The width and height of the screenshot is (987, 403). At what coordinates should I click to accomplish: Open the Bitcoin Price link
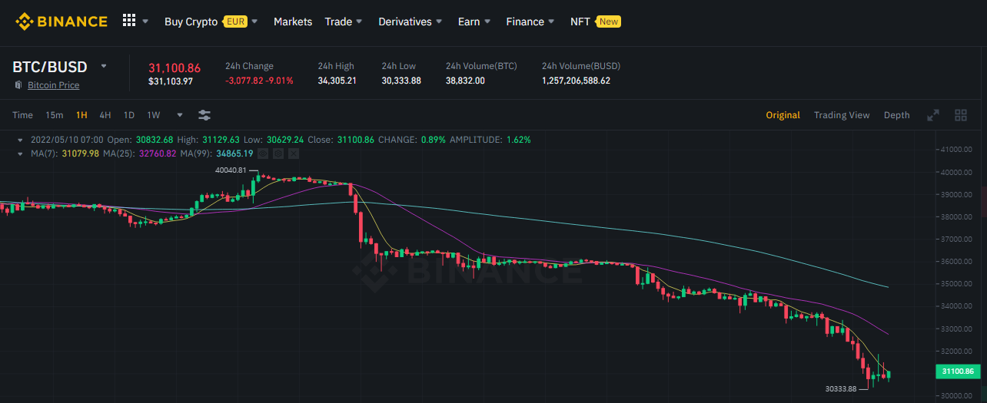53,85
